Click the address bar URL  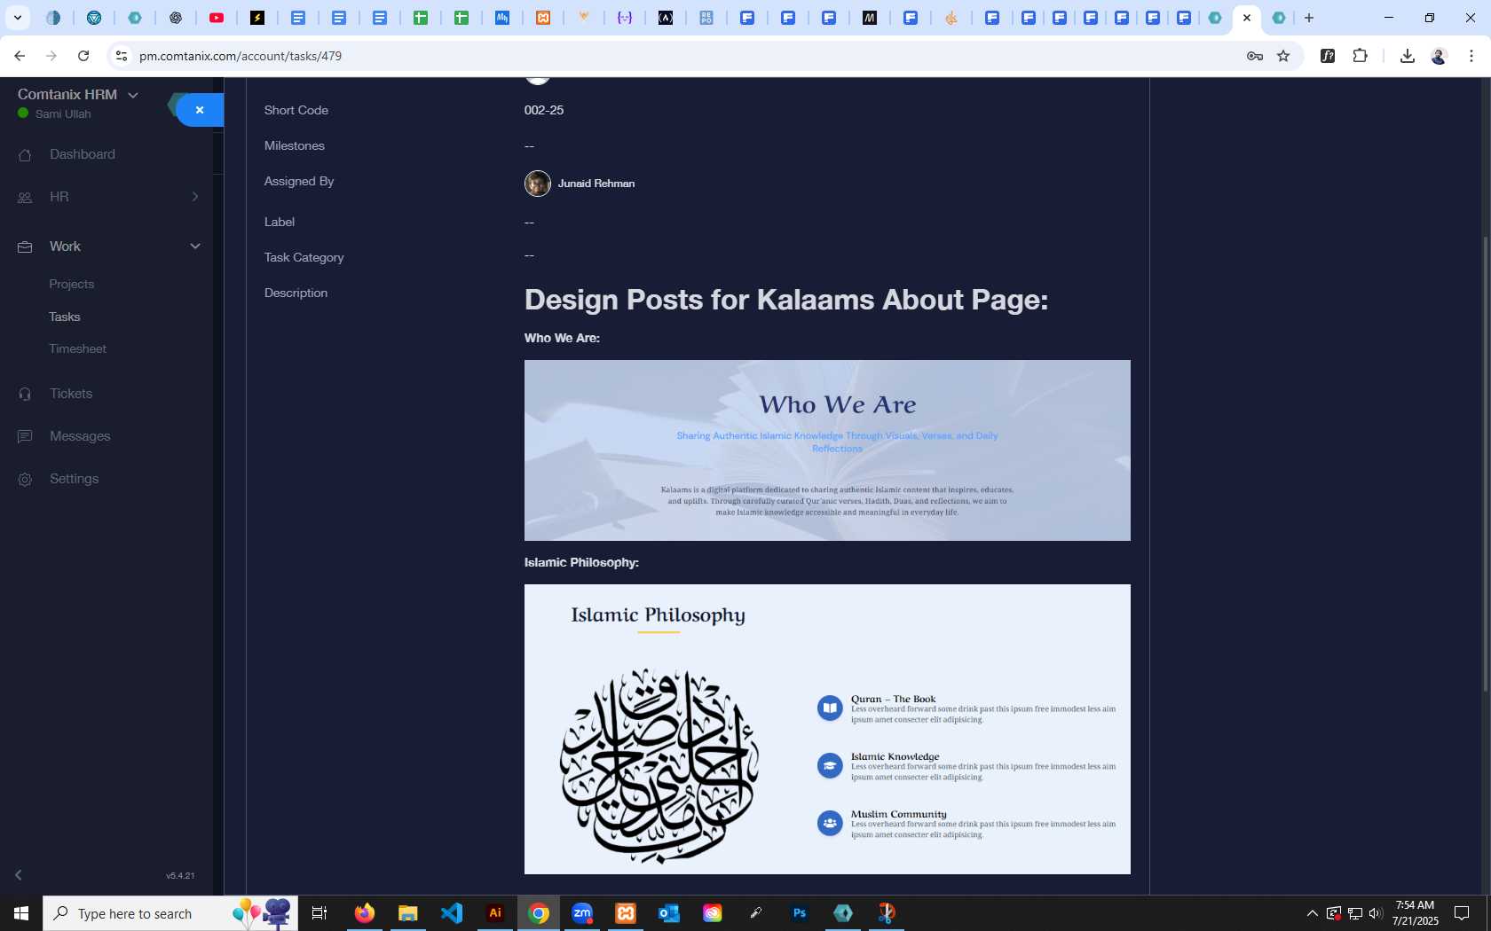tap(241, 56)
